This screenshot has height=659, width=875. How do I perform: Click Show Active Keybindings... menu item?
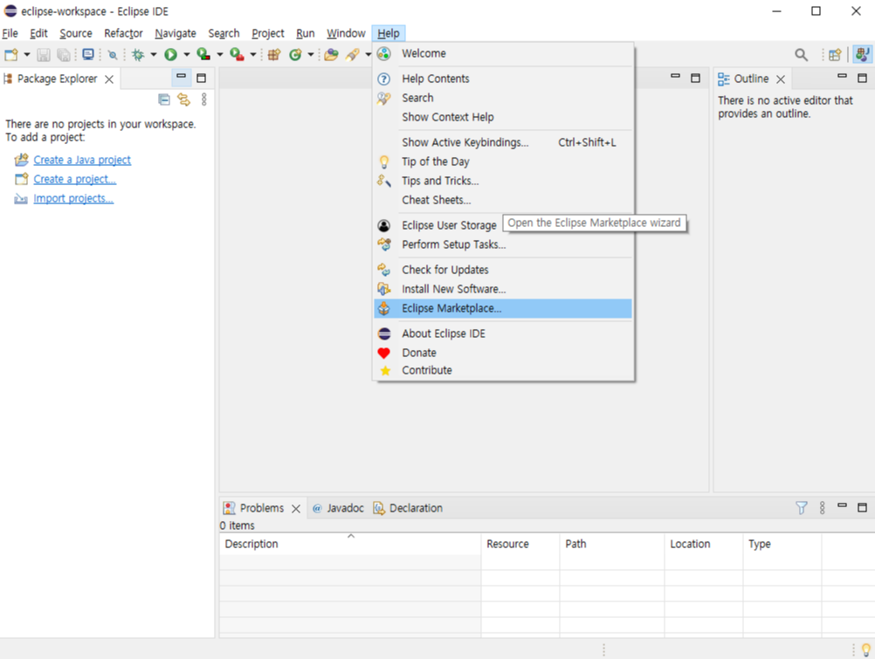pyautogui.click(x=503, y=142)
